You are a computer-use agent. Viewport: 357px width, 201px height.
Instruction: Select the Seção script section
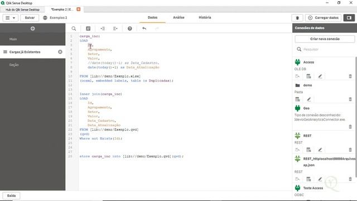pos(32,65)
